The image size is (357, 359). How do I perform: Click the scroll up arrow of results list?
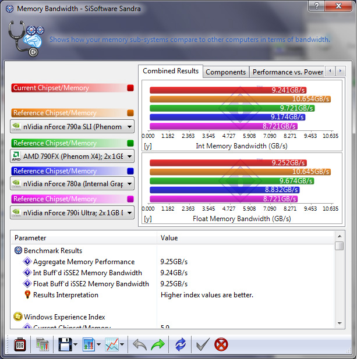coord(340,236)
